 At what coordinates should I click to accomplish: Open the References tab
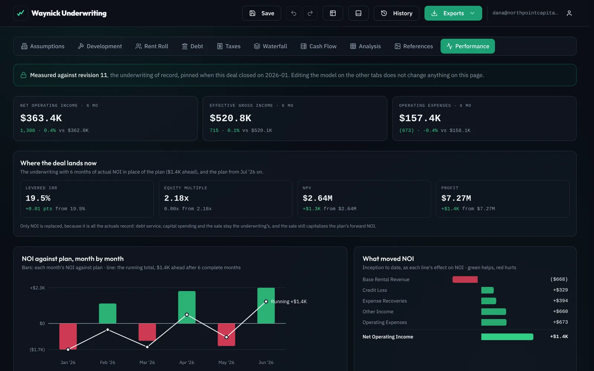pyautogui.click(x=414, y=46)
